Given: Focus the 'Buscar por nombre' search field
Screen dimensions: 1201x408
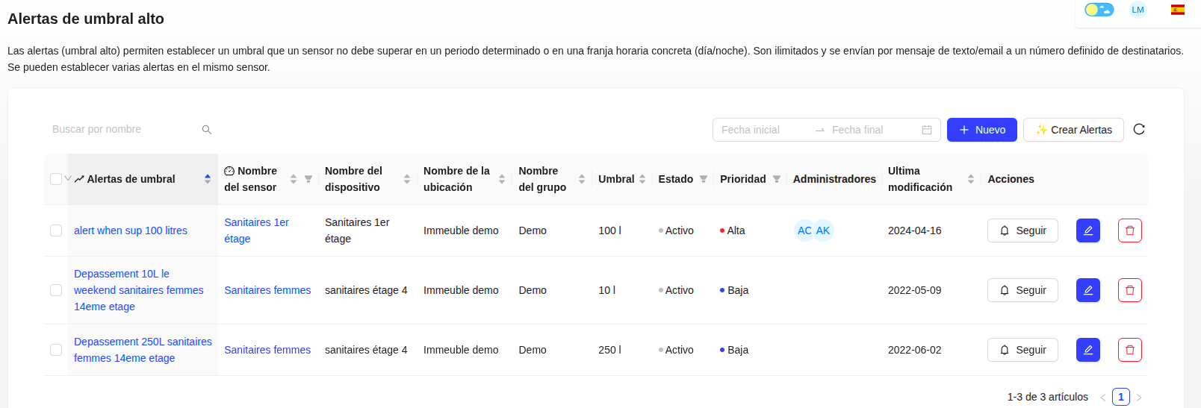Looking at the screenshot, I should (123, 129).
